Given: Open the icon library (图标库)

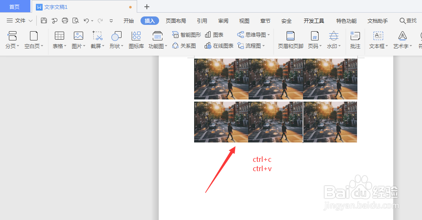Looking at the screenshot, I should (x=136, y=40).
